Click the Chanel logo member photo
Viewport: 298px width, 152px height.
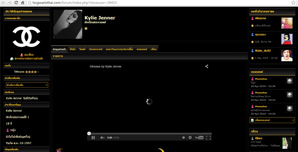pyautogui.click(x=26, y=36)
